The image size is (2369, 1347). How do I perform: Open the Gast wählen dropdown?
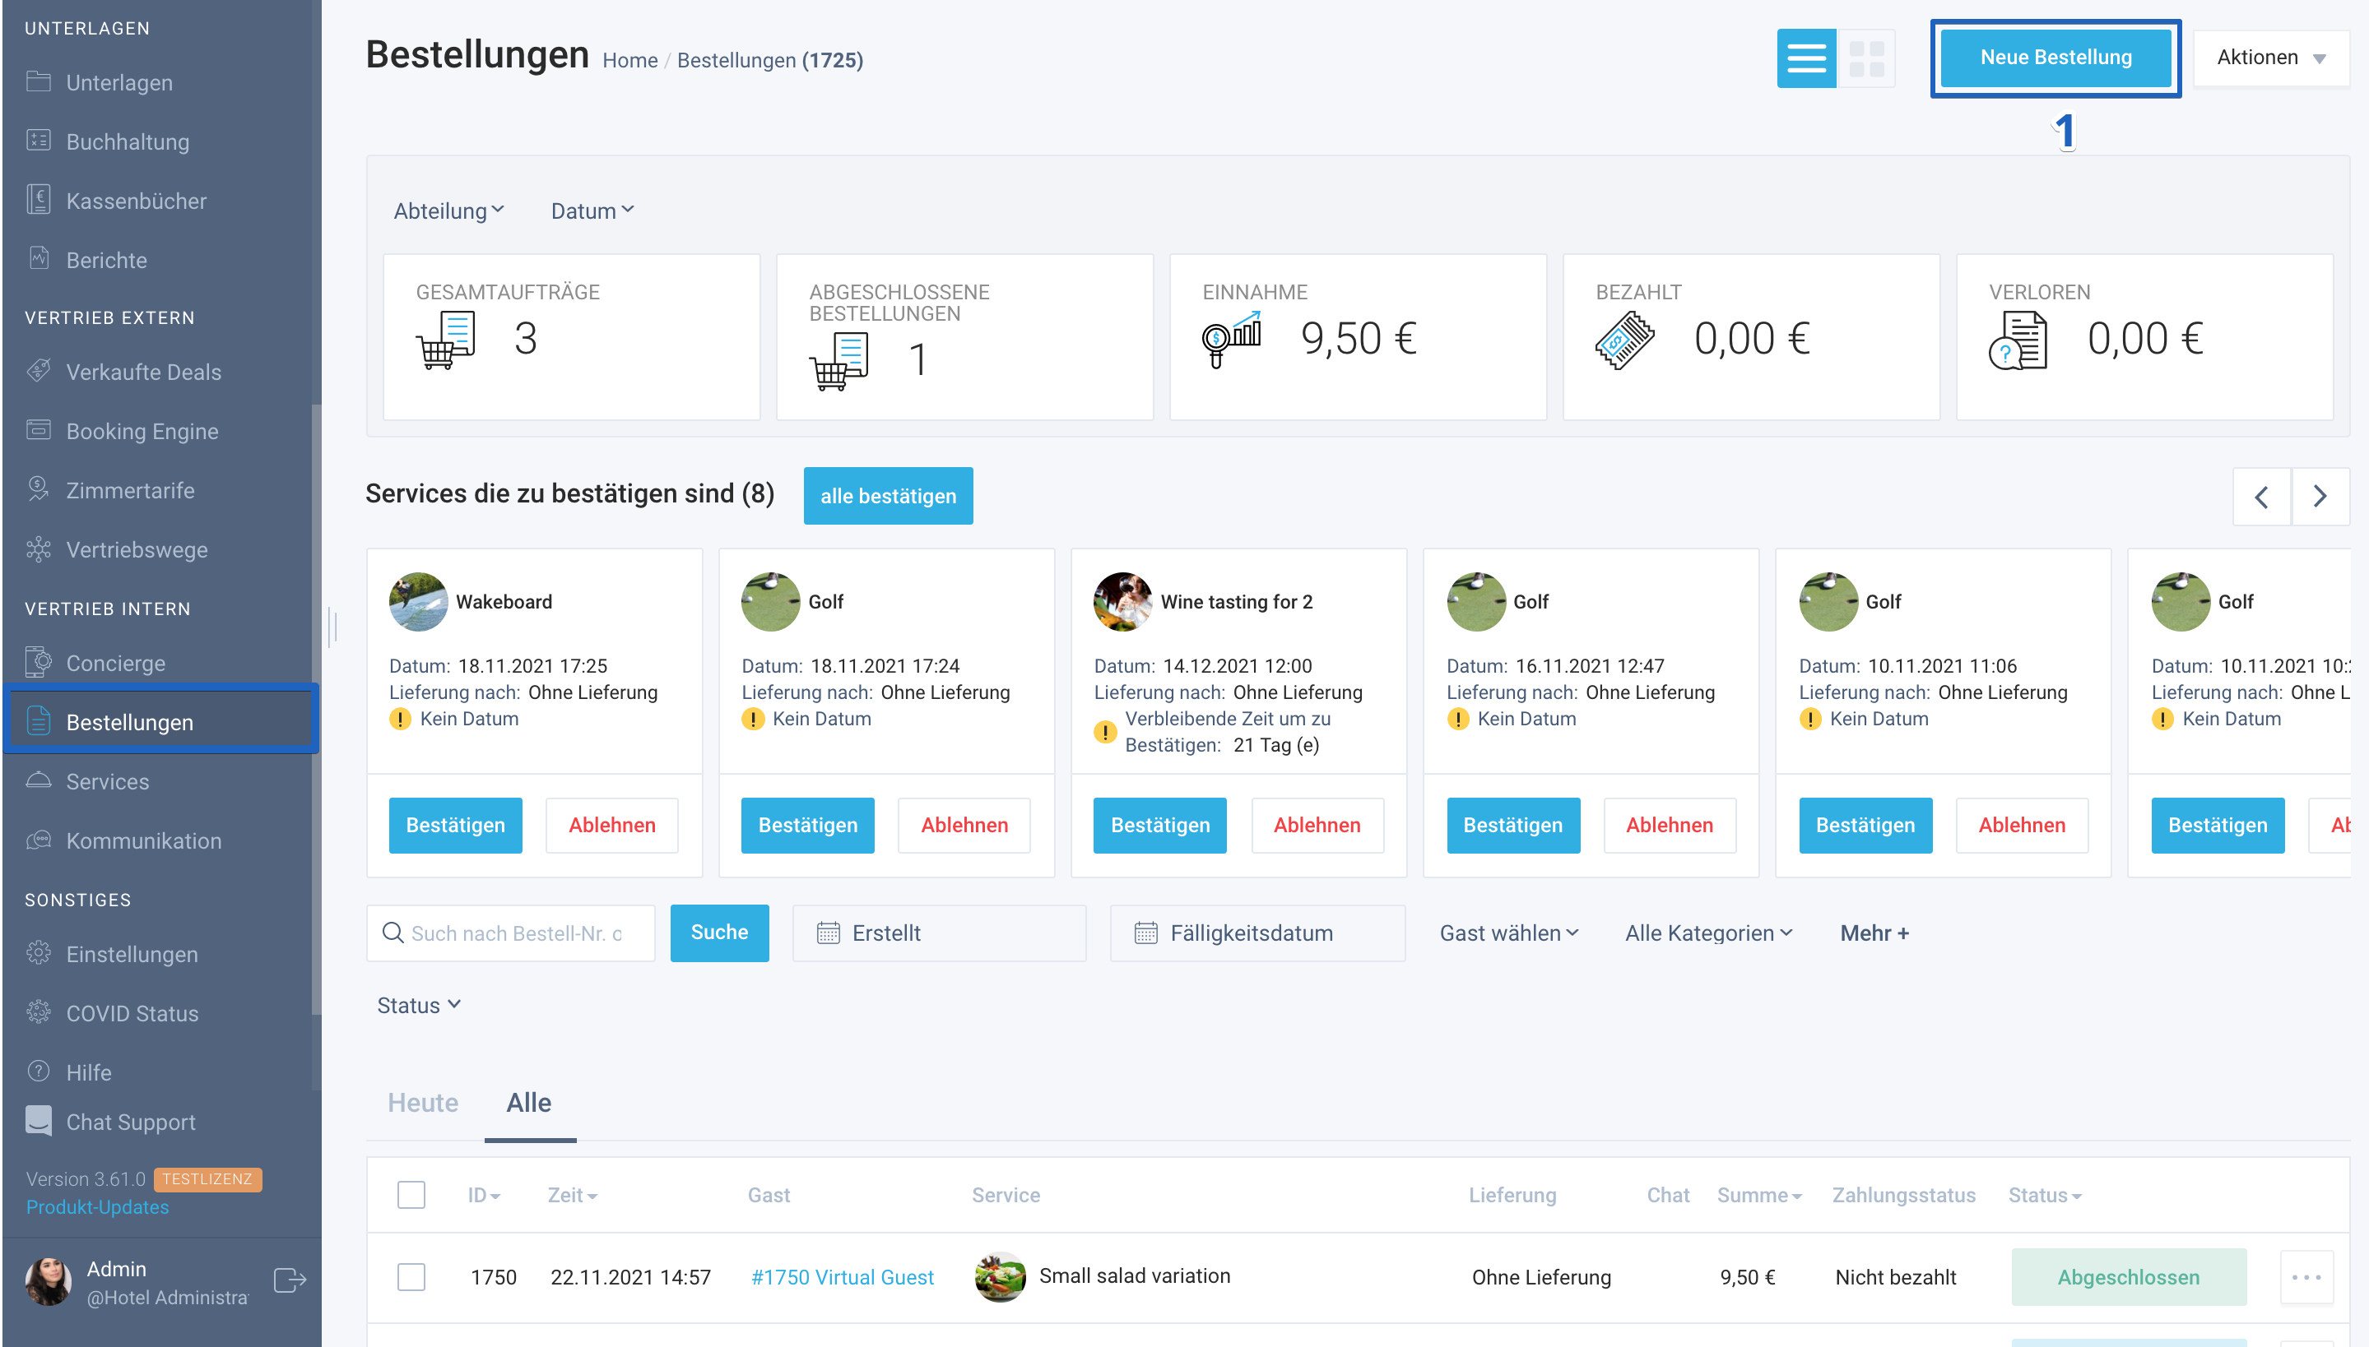tap(1509, 933)
